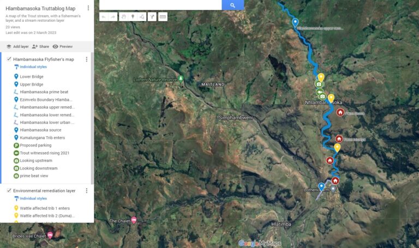
Task: Select the measure distances ruler tool
Action: click(x=163, y=17)
